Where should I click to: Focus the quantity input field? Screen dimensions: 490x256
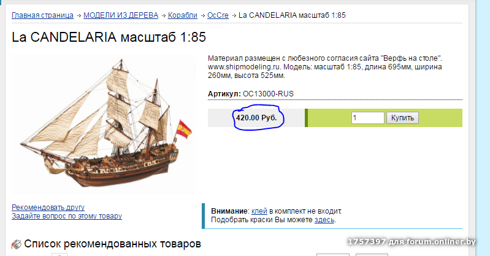[x=368, y=117]
